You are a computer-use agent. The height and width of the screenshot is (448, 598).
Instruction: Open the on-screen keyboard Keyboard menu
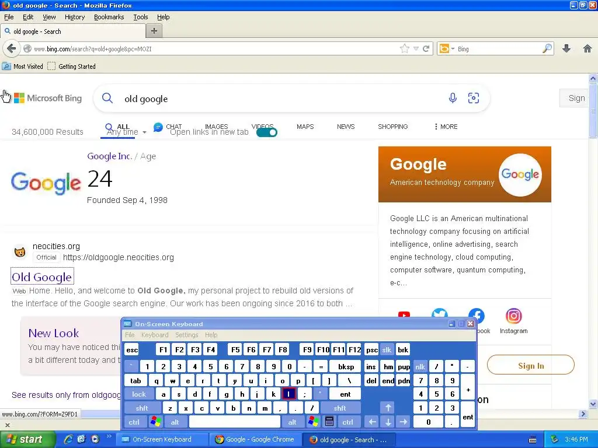(x=154, y=335)
